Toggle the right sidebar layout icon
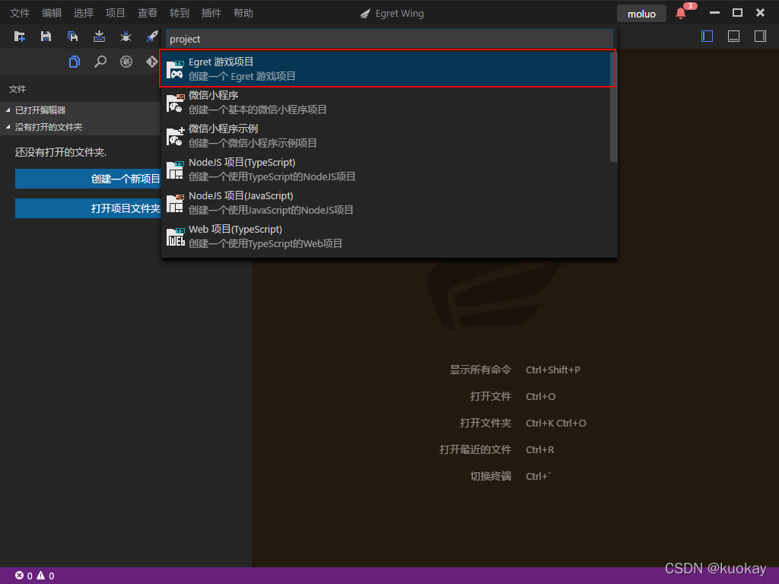 [x=760, y=36]
